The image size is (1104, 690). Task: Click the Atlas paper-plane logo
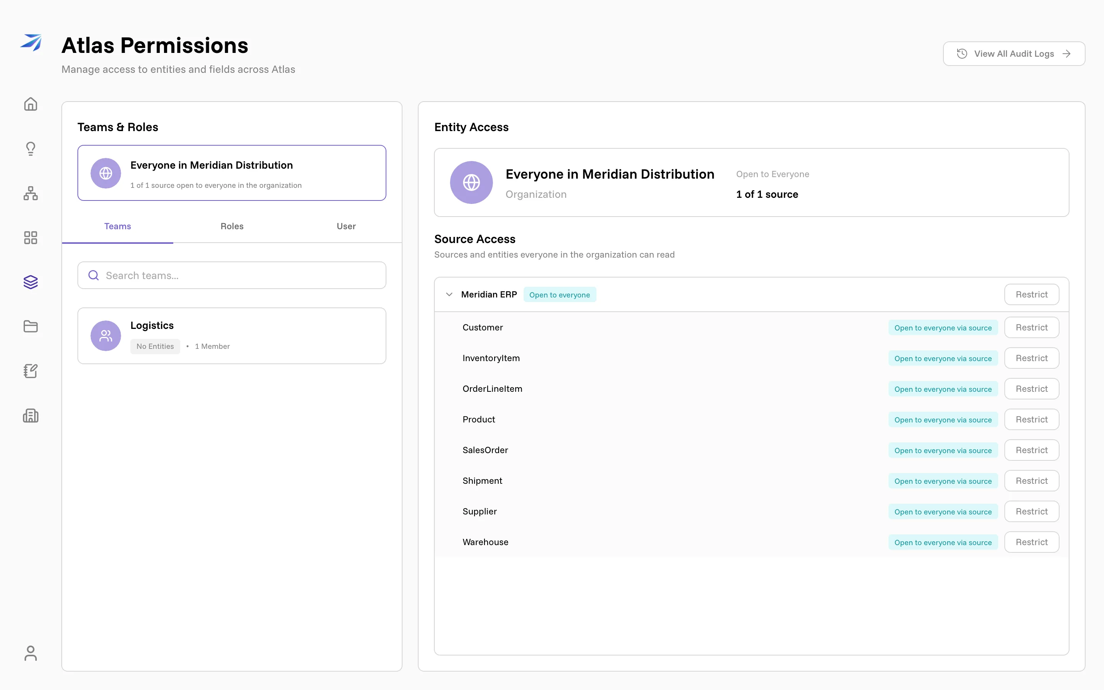pyautogui.click(x=31, y=43)
